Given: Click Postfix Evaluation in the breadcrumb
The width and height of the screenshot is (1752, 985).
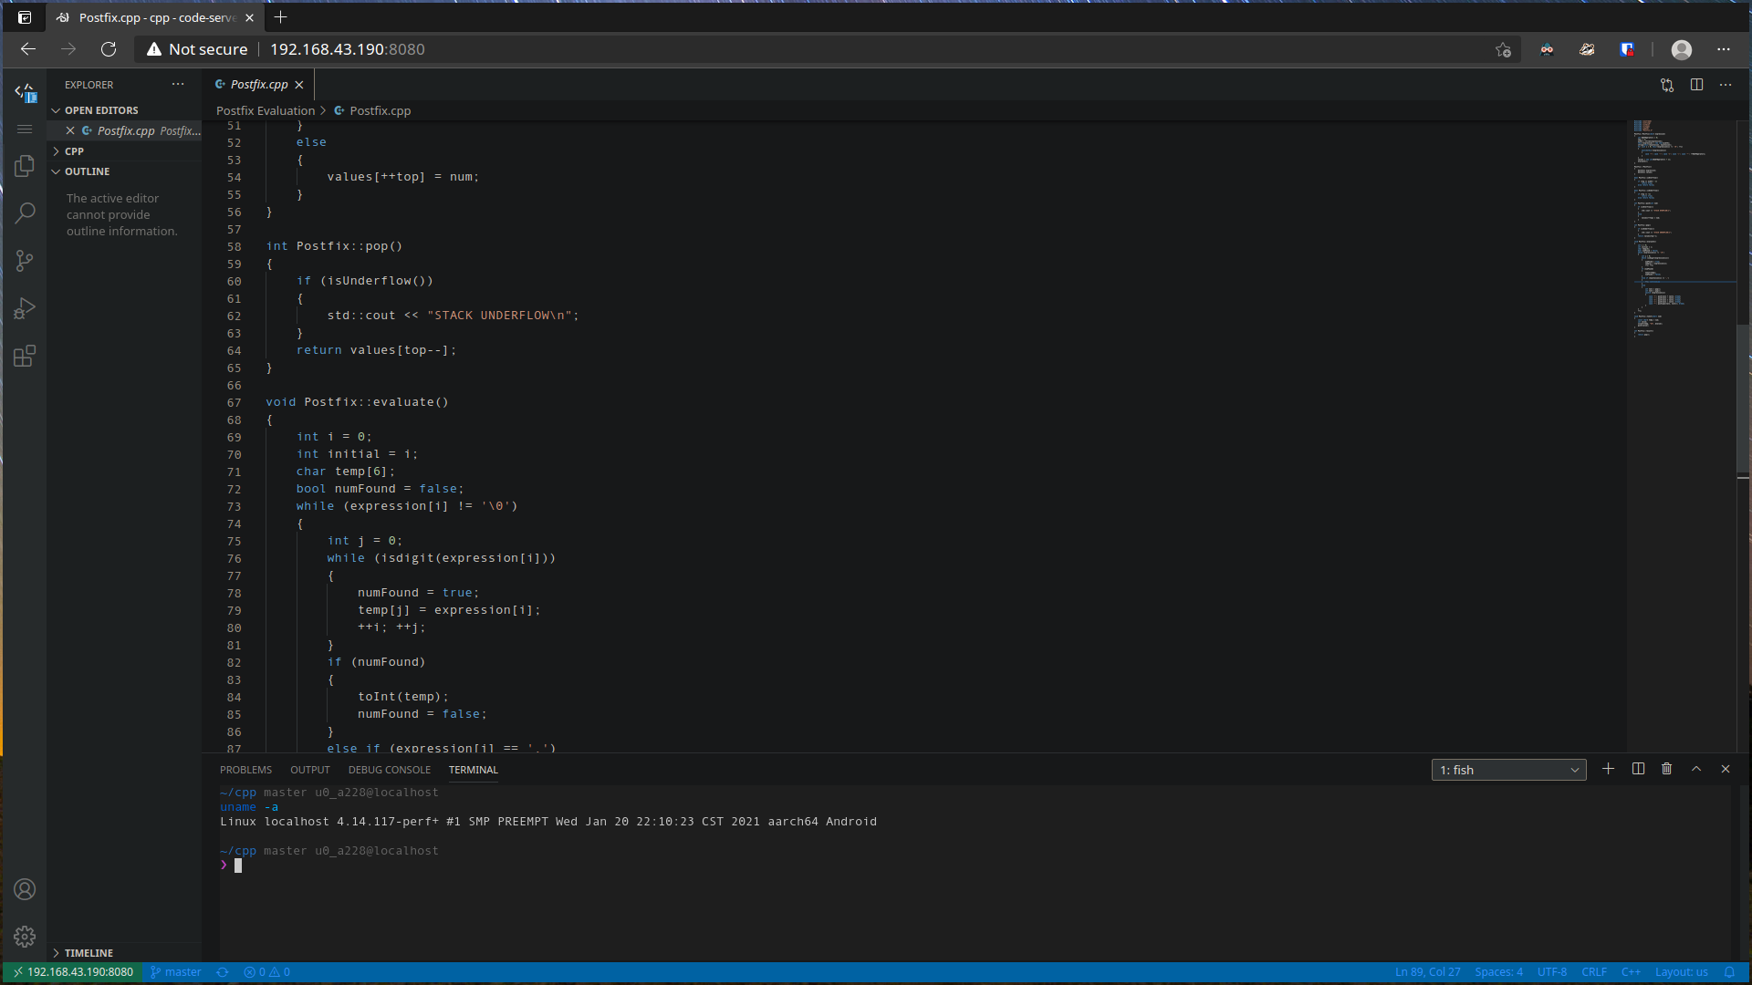Looking at the screenshot, I should pos(266,110).
